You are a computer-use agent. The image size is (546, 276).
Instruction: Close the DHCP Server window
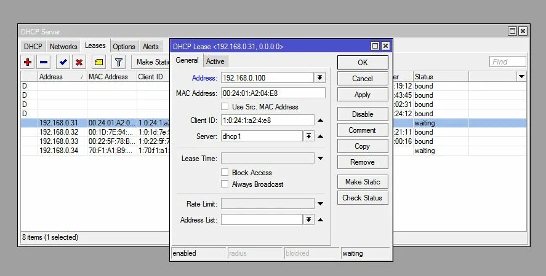(523, 31)
